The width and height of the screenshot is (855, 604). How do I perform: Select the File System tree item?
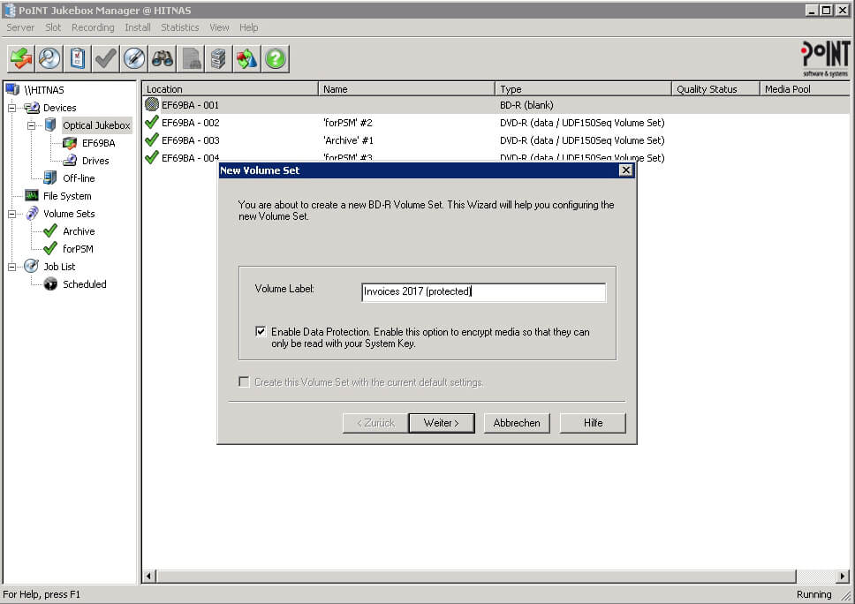tap(67, 196)
